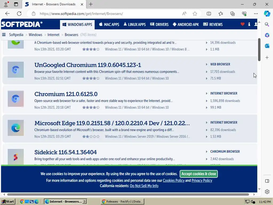The width and height of the screenshot is (273, 205).
Task: Open the Reviews section
Action: coord(213,24)
